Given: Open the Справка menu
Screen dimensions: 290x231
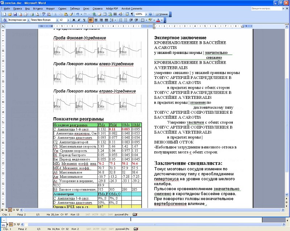Looking at the screenshot, I should point(98,8).
